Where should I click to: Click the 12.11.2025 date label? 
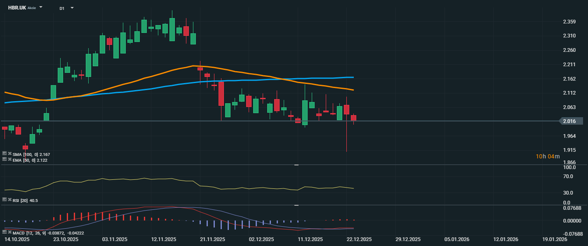point(164,239)
